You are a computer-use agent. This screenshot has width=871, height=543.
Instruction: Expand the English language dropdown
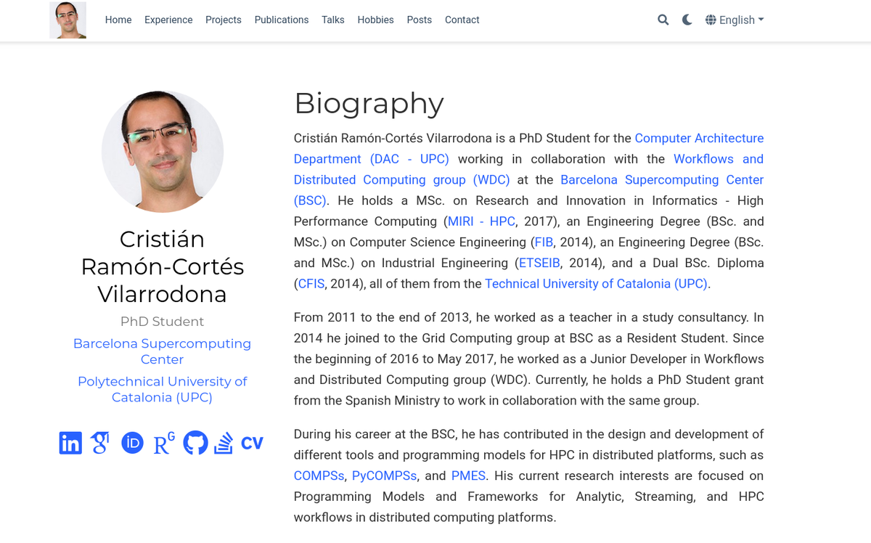(x=735, y=20)
